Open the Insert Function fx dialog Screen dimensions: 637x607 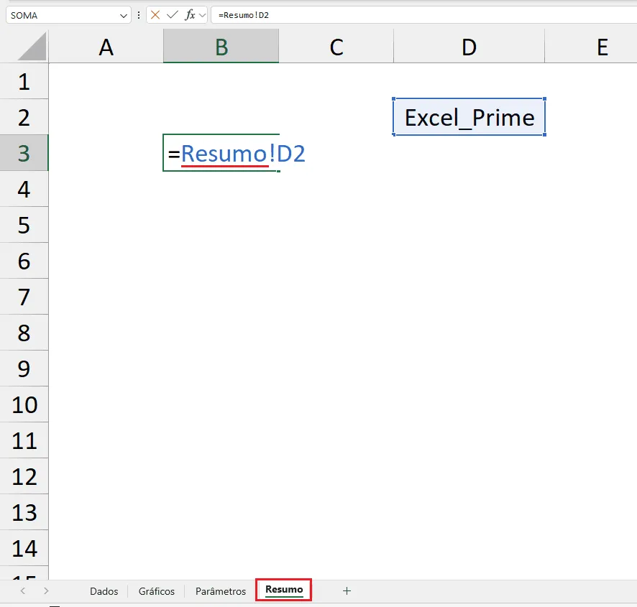point(190,15)
